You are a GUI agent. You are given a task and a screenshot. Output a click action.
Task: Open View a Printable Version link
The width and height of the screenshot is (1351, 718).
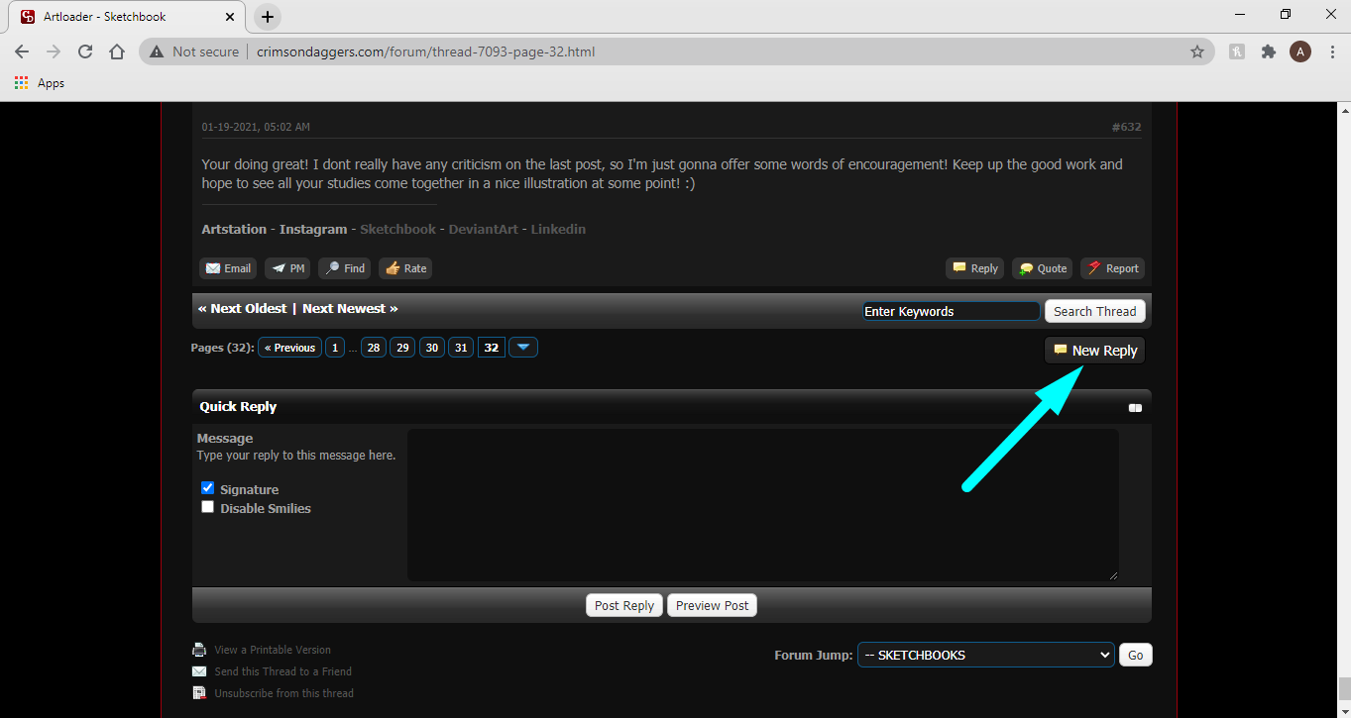[273, 650]
